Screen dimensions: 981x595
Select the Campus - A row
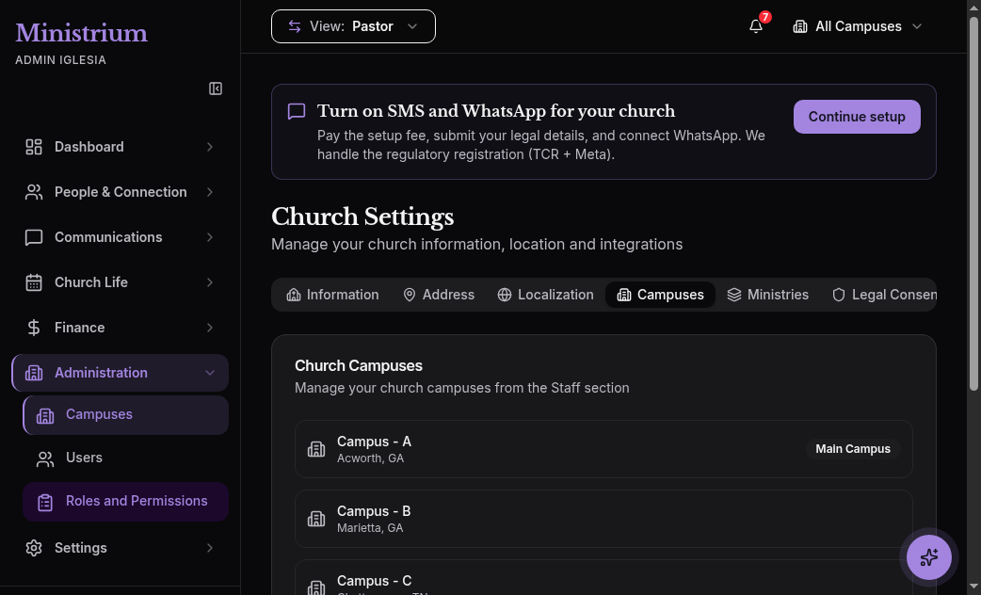pos(603,449)
